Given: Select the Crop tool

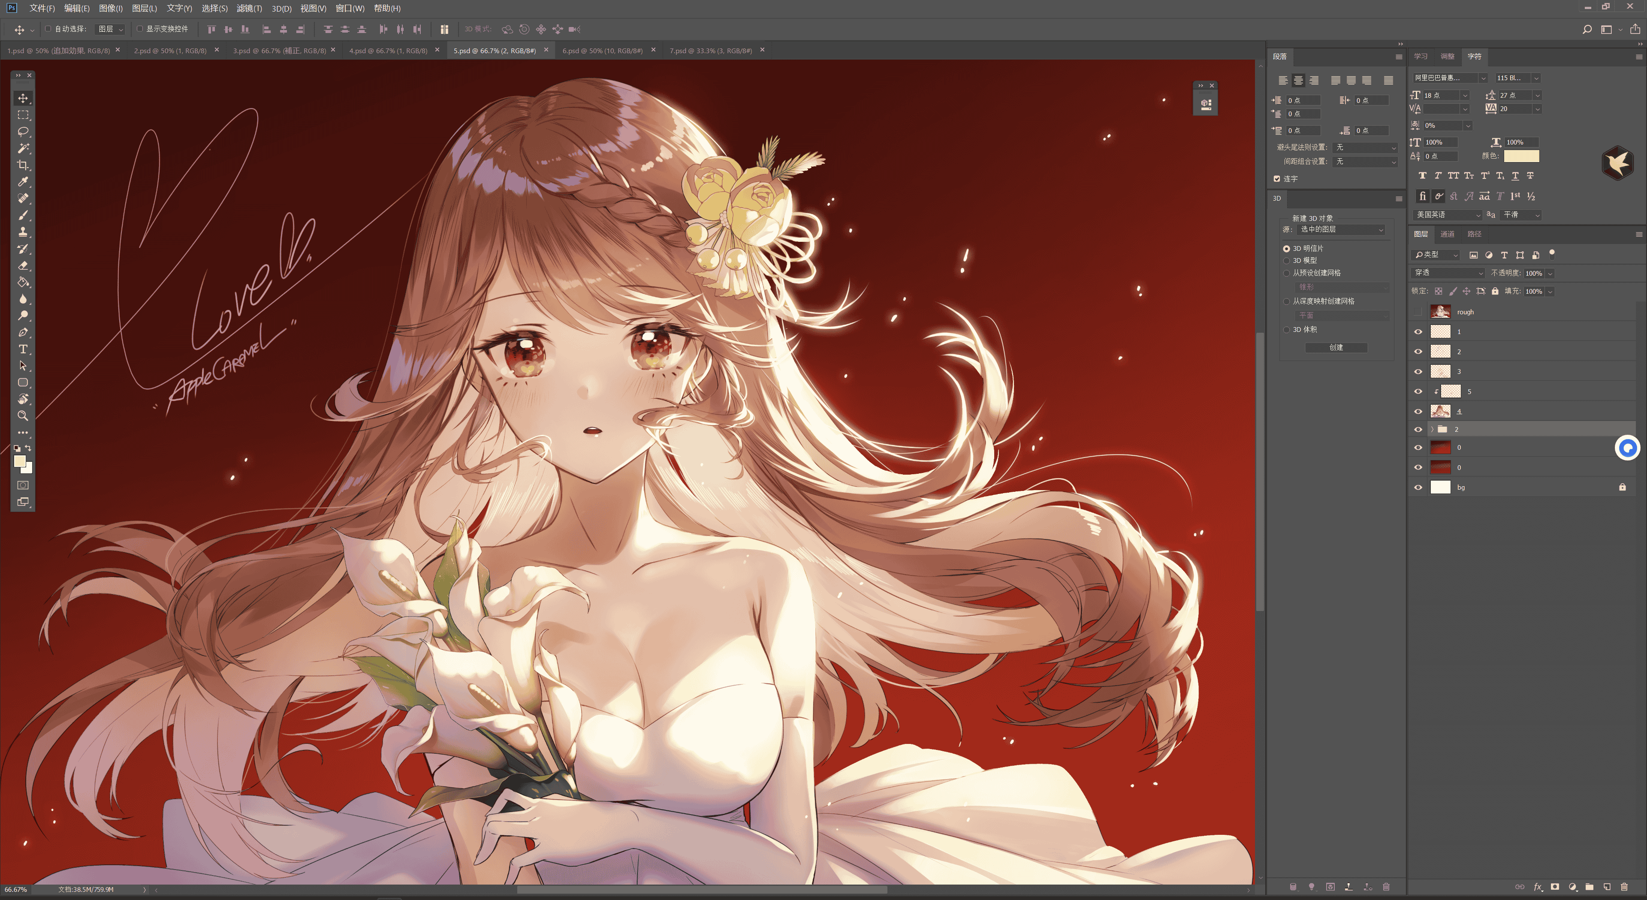Looking at the screenshot, I should tap(23, 165).
